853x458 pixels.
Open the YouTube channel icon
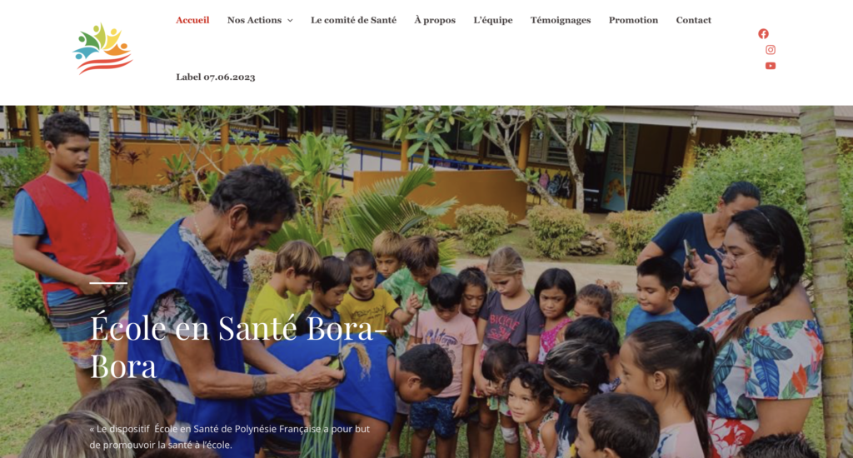(771, 66)
